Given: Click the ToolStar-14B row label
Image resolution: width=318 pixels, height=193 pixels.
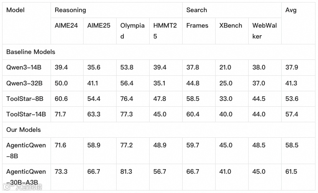Looking at the screenshot, I should [26, 114].
